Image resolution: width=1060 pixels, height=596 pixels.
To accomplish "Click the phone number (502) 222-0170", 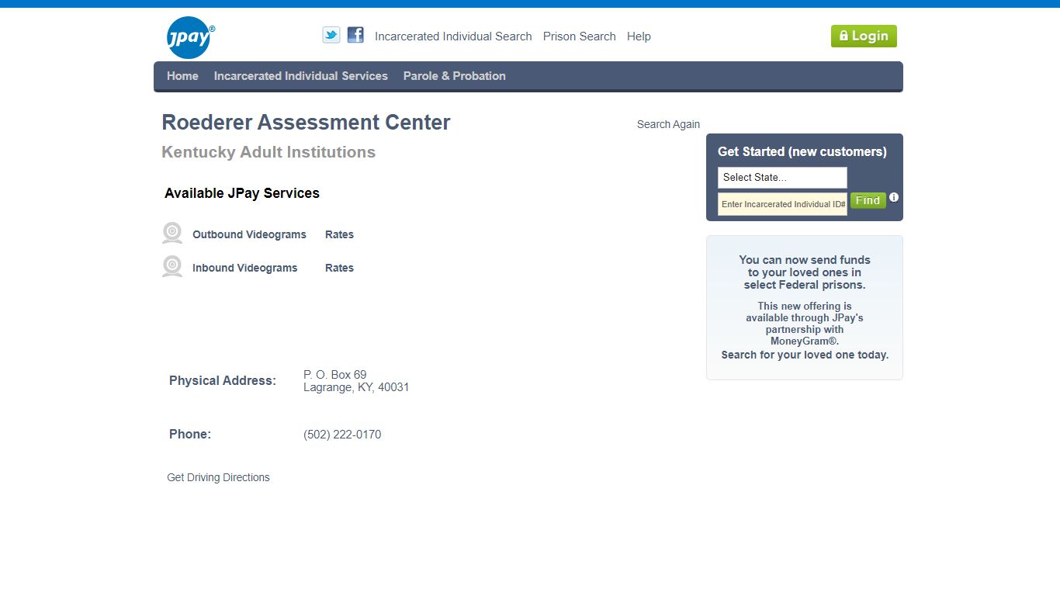I will (x=342, y=435).
